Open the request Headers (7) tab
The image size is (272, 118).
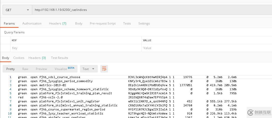pyautogui.click(x=58, y=23)
